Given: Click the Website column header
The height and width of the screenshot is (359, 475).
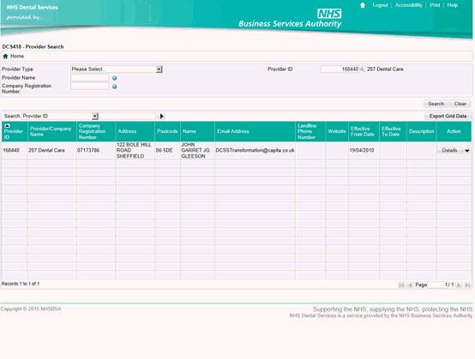Looking at the screenshot, I should tap(337, 131).
